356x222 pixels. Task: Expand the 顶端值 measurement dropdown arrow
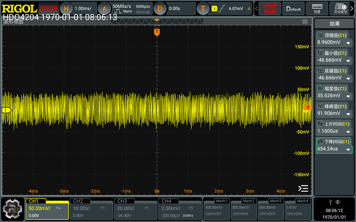(348, 43)
